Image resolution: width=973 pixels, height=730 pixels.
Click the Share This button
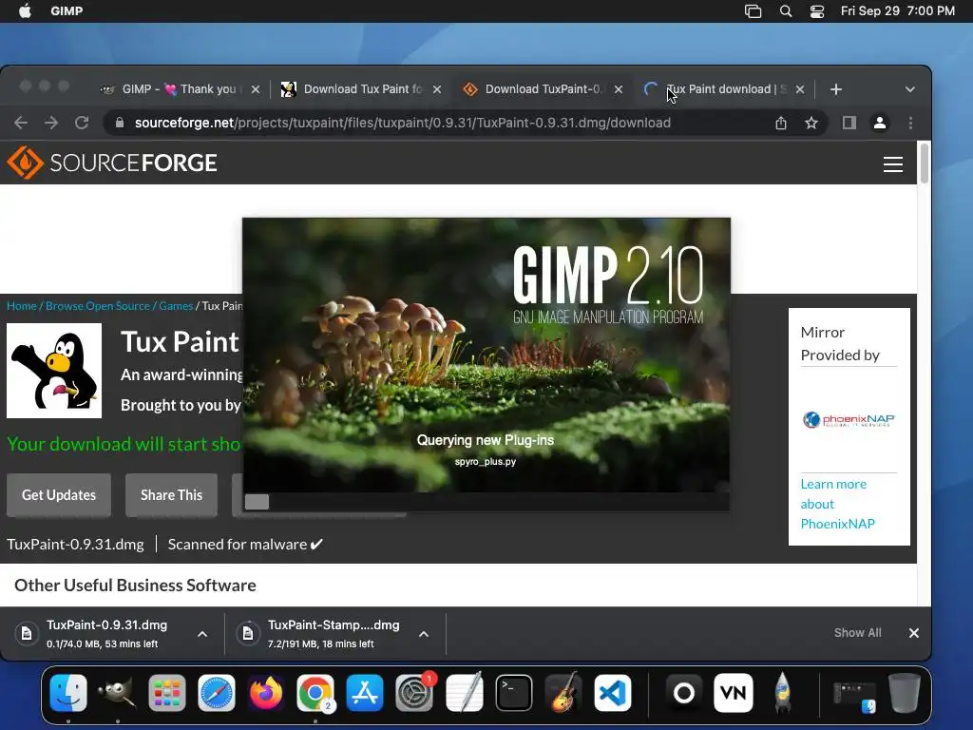[171, 494]
